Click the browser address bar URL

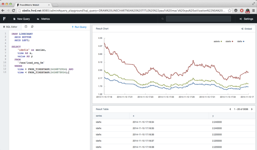(x=124, y=10)
